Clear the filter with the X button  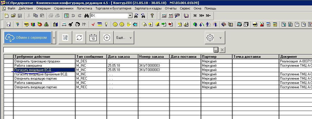(x=222, y=50)
